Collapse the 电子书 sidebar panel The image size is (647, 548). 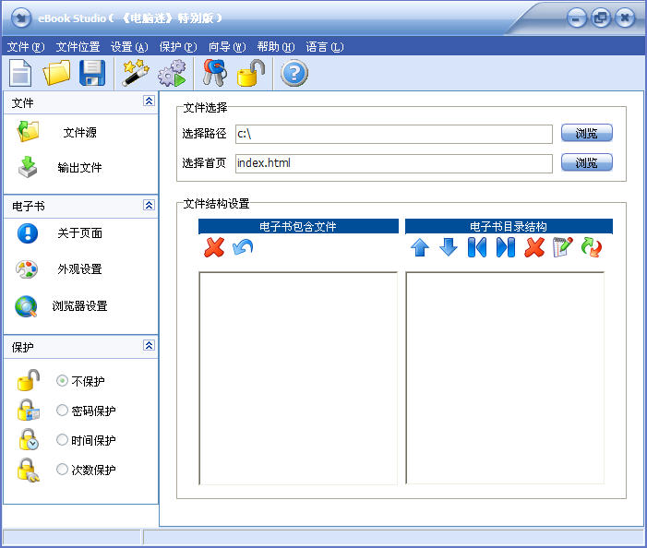point(148,205)
